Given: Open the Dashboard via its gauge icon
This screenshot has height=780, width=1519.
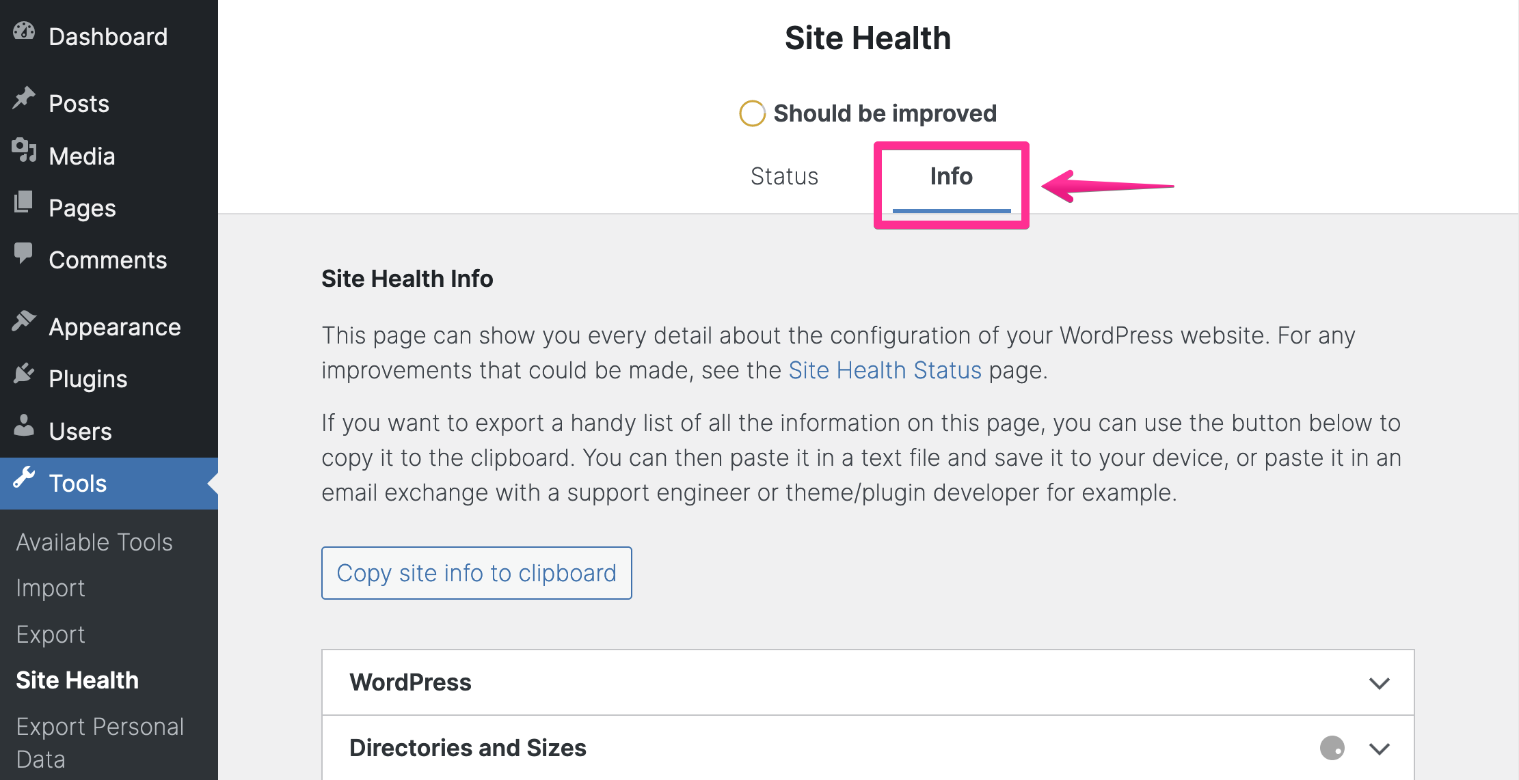Looking at the screenshot, I should pyautogui.click(x=24, y=31).
